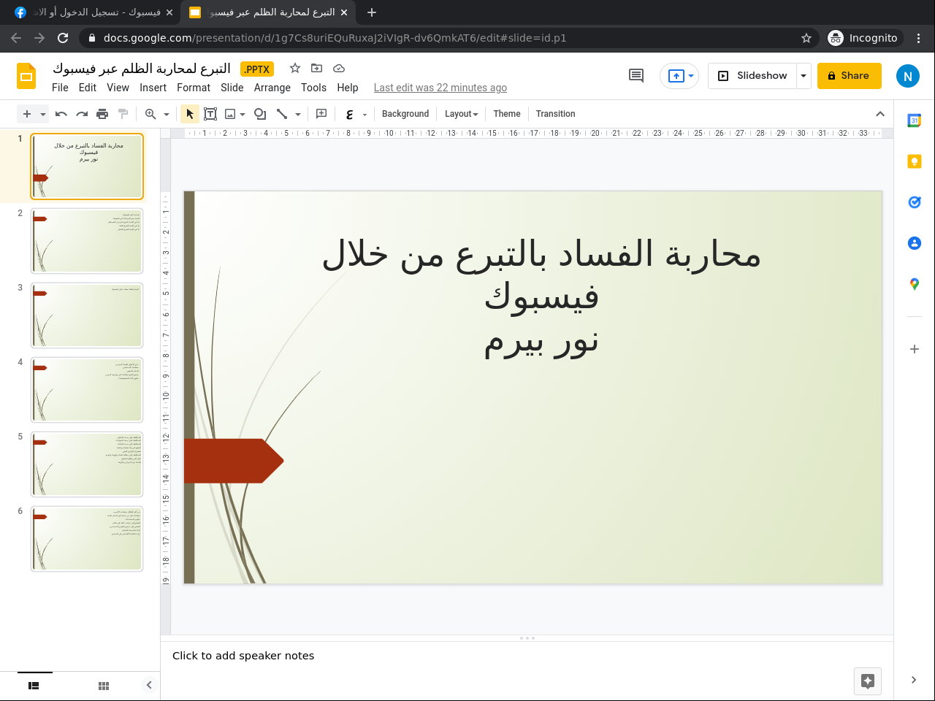Select the Shape tool
The height and width of the screenshot is (701, 935).
point(260,114)
